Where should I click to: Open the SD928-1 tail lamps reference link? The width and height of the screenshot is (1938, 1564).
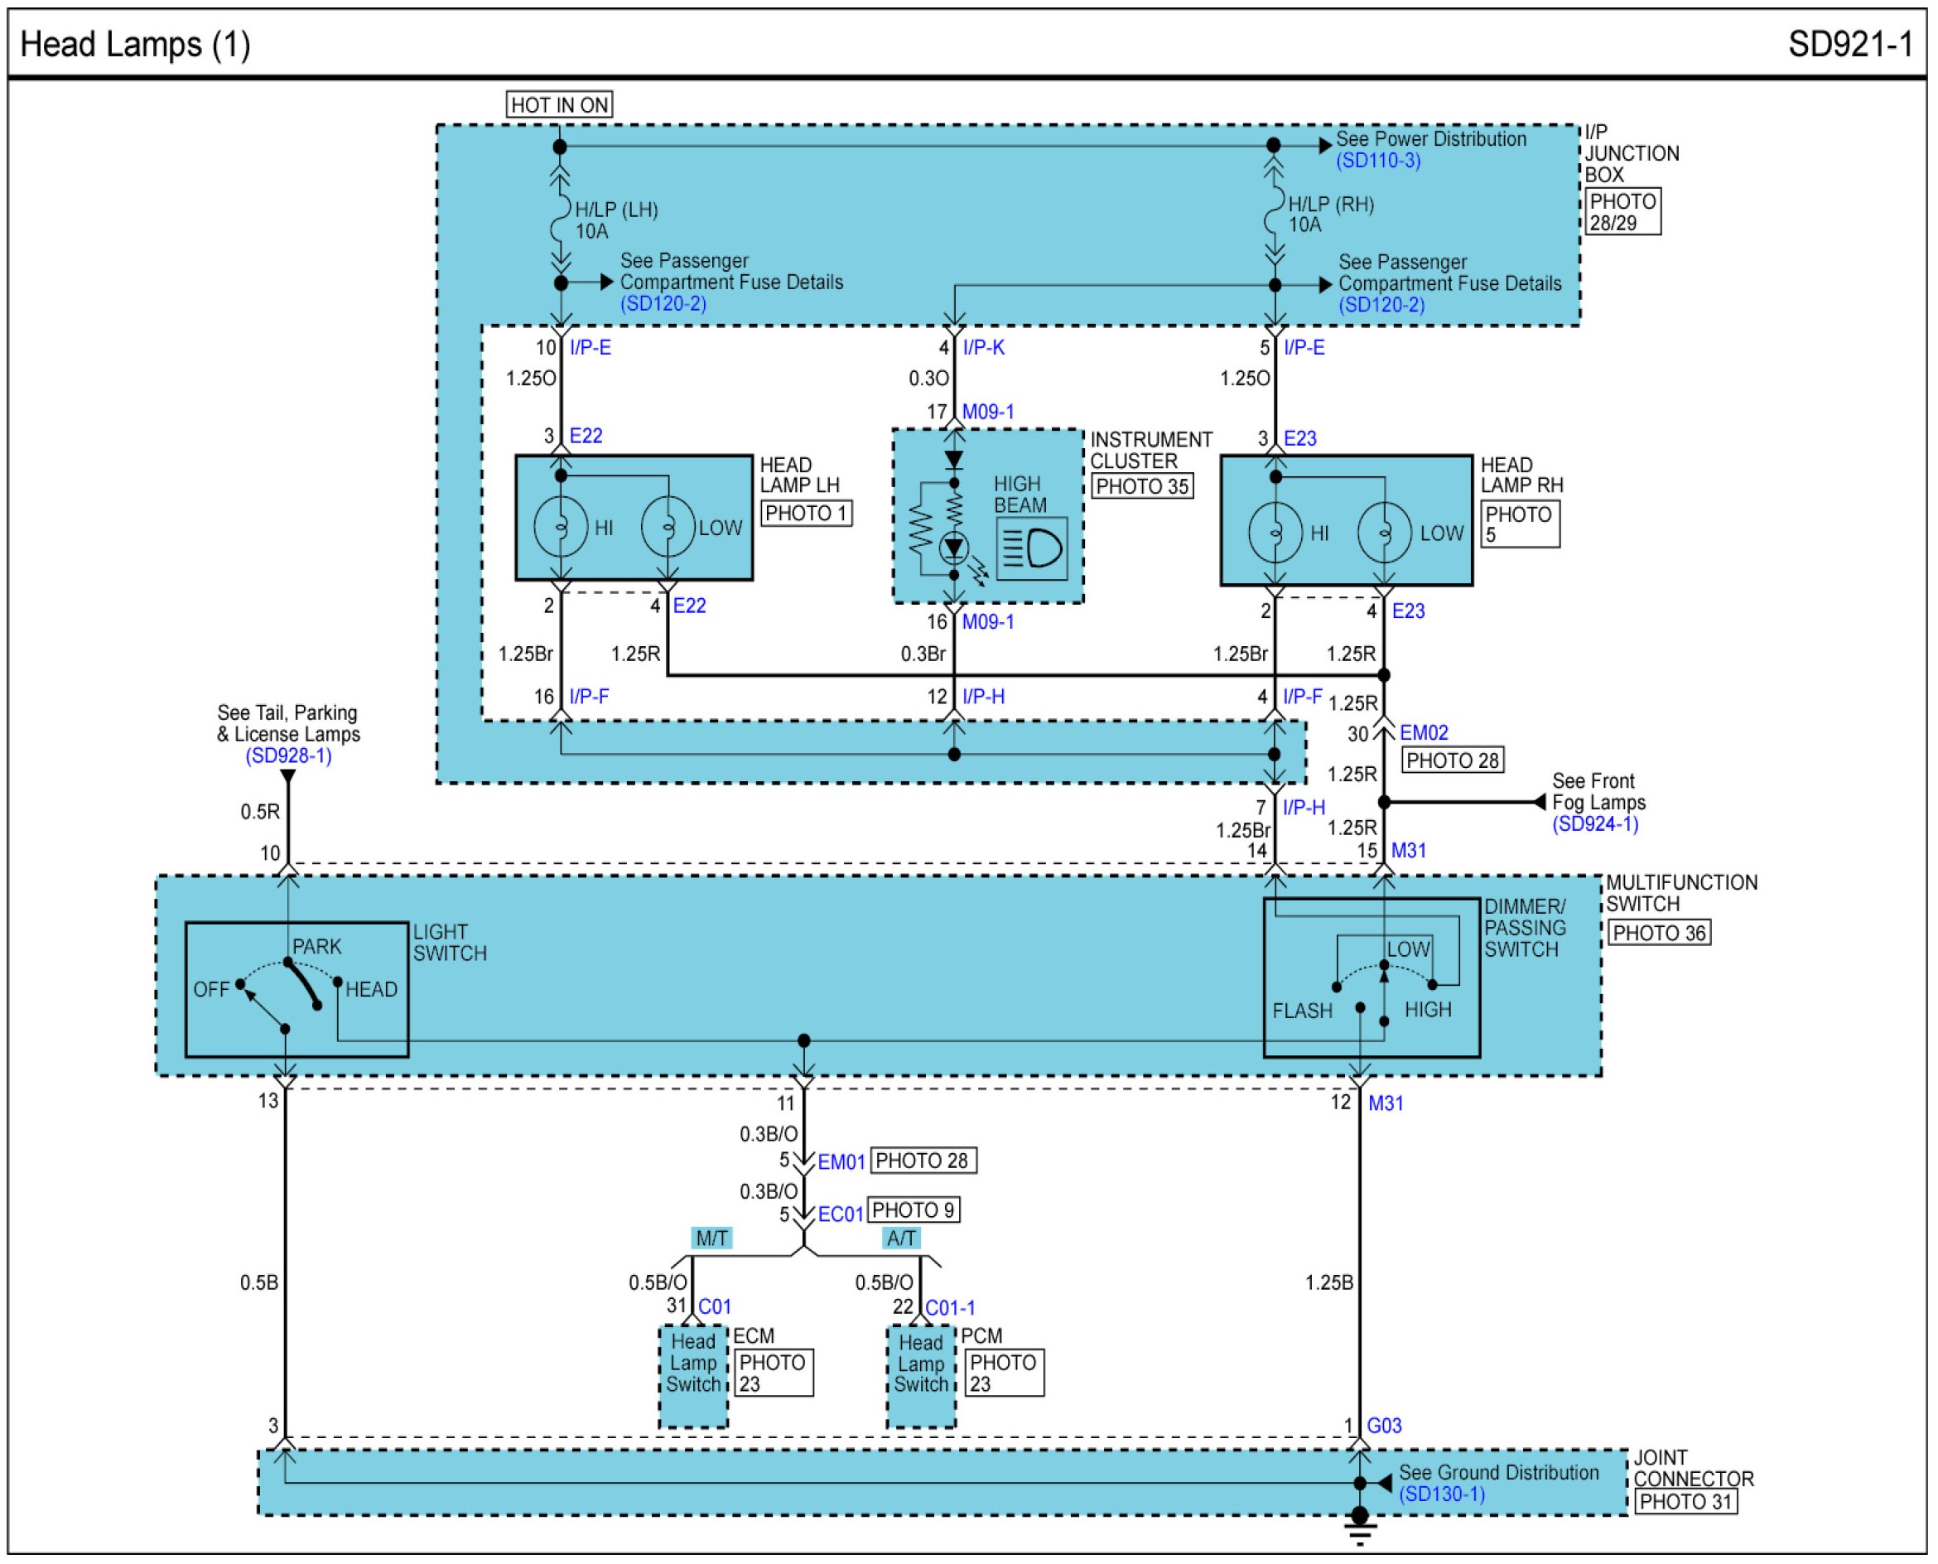[x=288, y=755]
